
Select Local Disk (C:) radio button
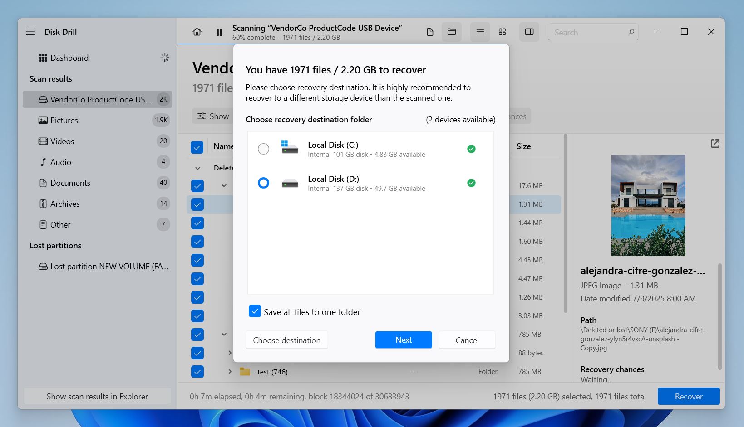click(x=263, y=149)
